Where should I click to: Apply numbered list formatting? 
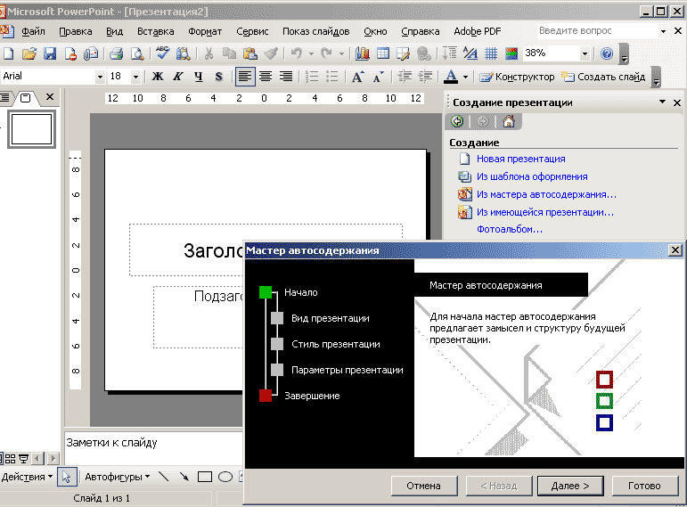point(312,77)
